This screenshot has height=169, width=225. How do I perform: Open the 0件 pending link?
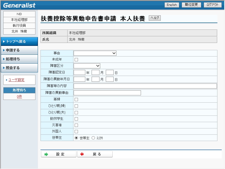click(x=19, y=97)
